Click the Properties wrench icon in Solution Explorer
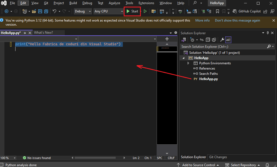The image size is (277, 167). pos(222,40)
